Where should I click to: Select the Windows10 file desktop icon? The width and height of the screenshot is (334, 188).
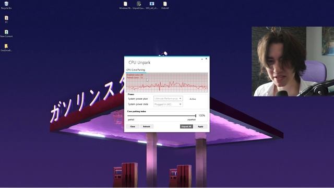tap(125, 5)
